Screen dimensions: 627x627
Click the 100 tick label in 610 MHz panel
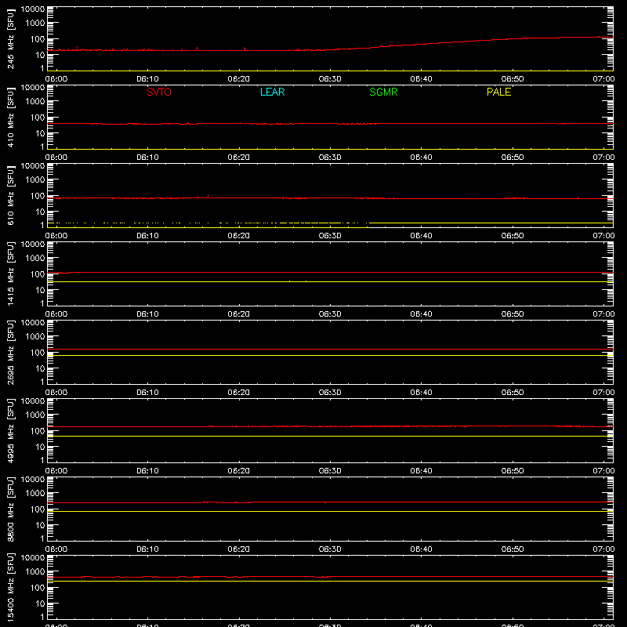(x=38, y=196)
